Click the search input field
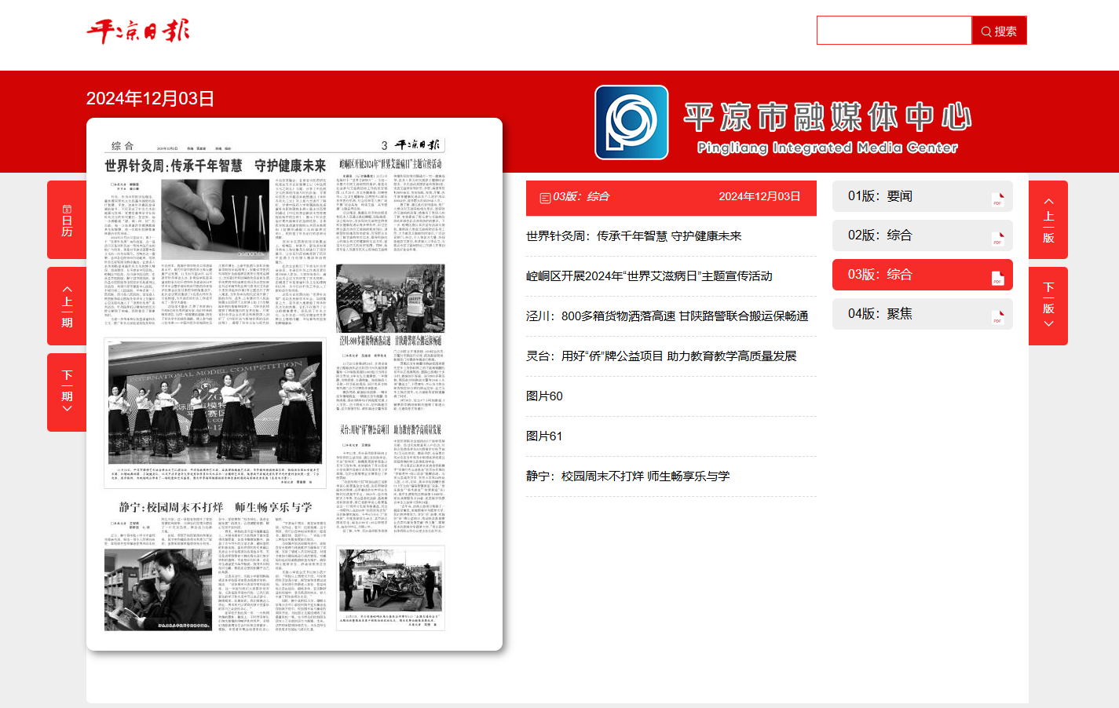Screen dimensions: 1119x708 point(894,31)
